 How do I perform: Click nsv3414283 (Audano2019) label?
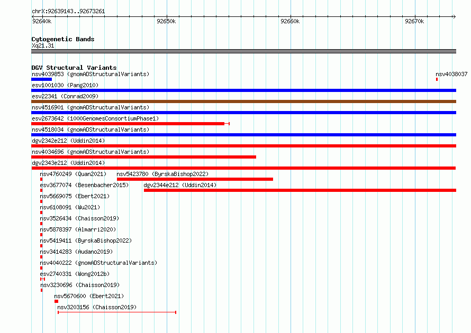click(x=76, y=252)
